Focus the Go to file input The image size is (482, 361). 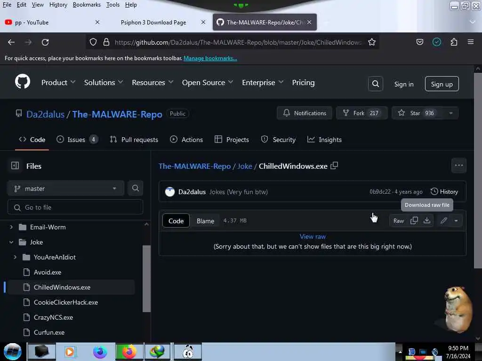[x=75, y=207]
